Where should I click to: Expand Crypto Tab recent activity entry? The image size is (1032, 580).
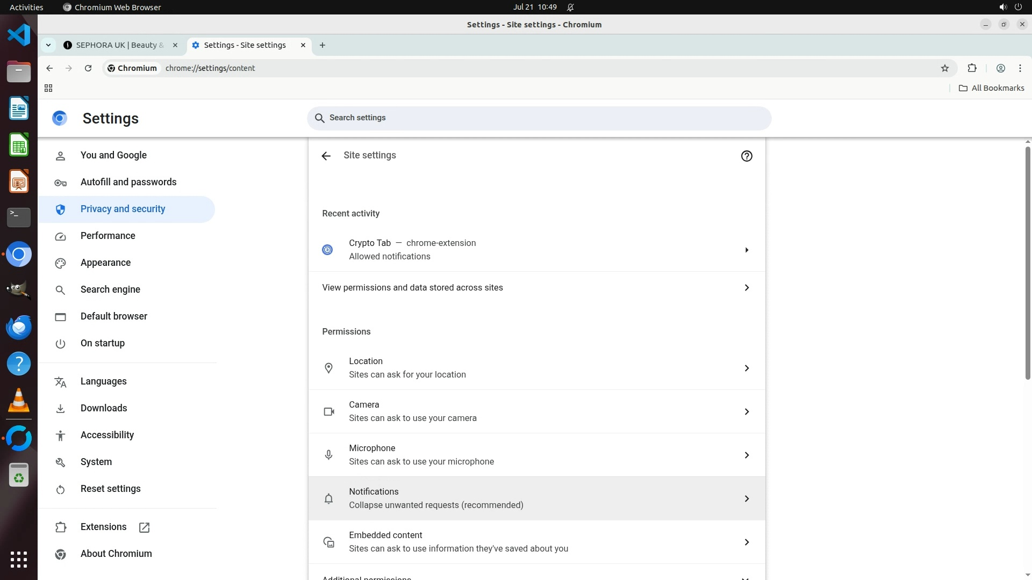pyautogui.click(x=746, y=250)
